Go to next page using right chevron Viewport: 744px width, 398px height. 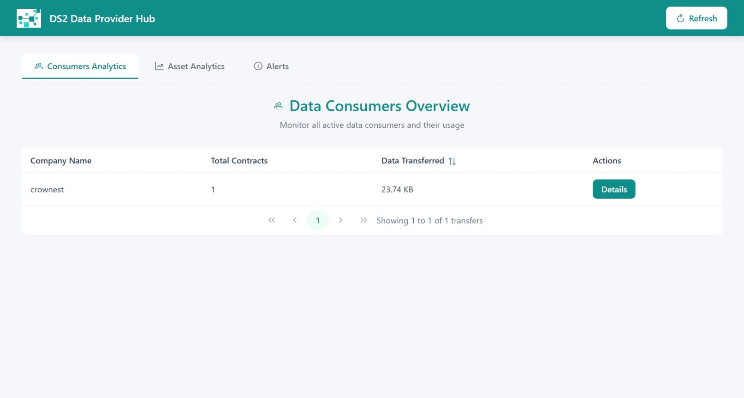[340, 220]
